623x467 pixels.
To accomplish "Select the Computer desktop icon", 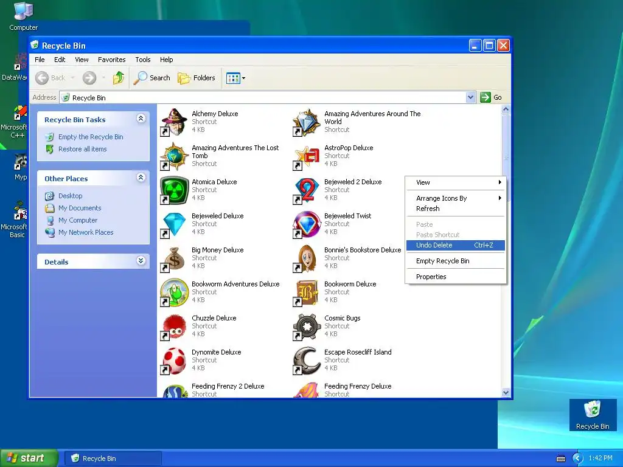I will click(24, 16).
